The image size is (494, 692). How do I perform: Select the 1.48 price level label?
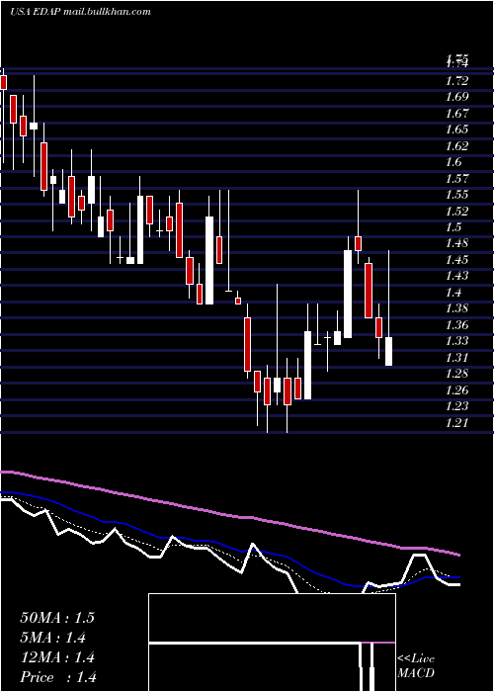(456, 243)
